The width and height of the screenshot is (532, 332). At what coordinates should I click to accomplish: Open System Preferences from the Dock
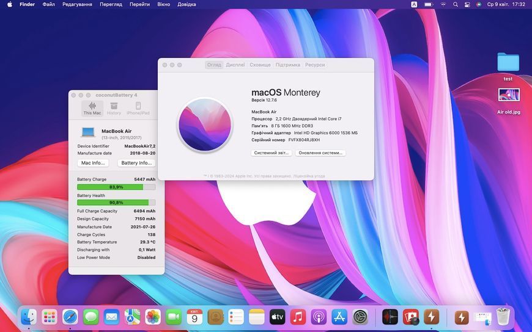coord(360,317)
